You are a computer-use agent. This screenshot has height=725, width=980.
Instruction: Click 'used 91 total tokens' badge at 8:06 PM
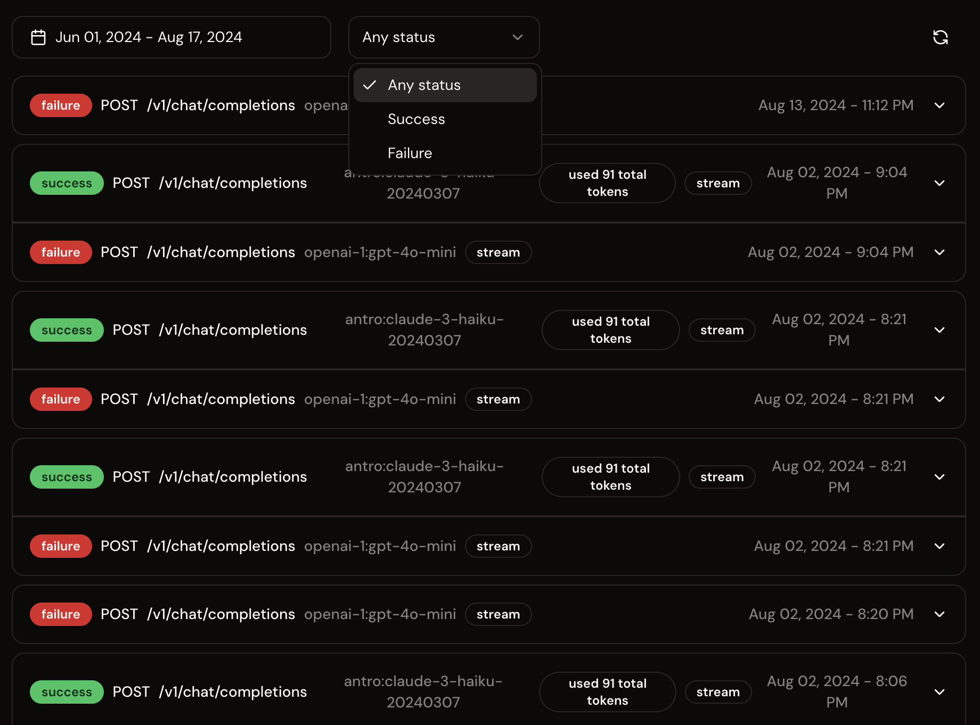pyautogui.click(x=607, y=692)
